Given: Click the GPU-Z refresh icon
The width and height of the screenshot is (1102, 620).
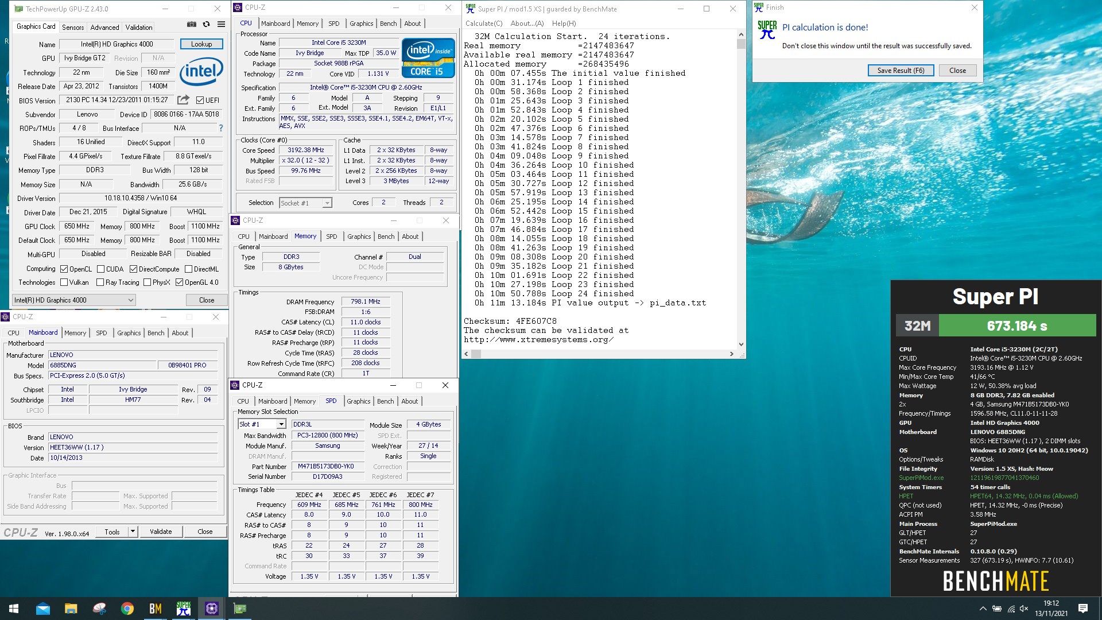Looking at the screenshot, I should tap(206, 24).
